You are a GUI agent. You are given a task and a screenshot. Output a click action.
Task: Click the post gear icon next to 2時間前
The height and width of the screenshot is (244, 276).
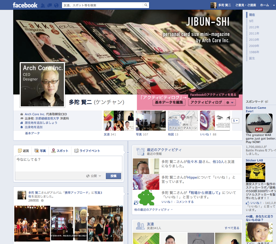[42, 201]
